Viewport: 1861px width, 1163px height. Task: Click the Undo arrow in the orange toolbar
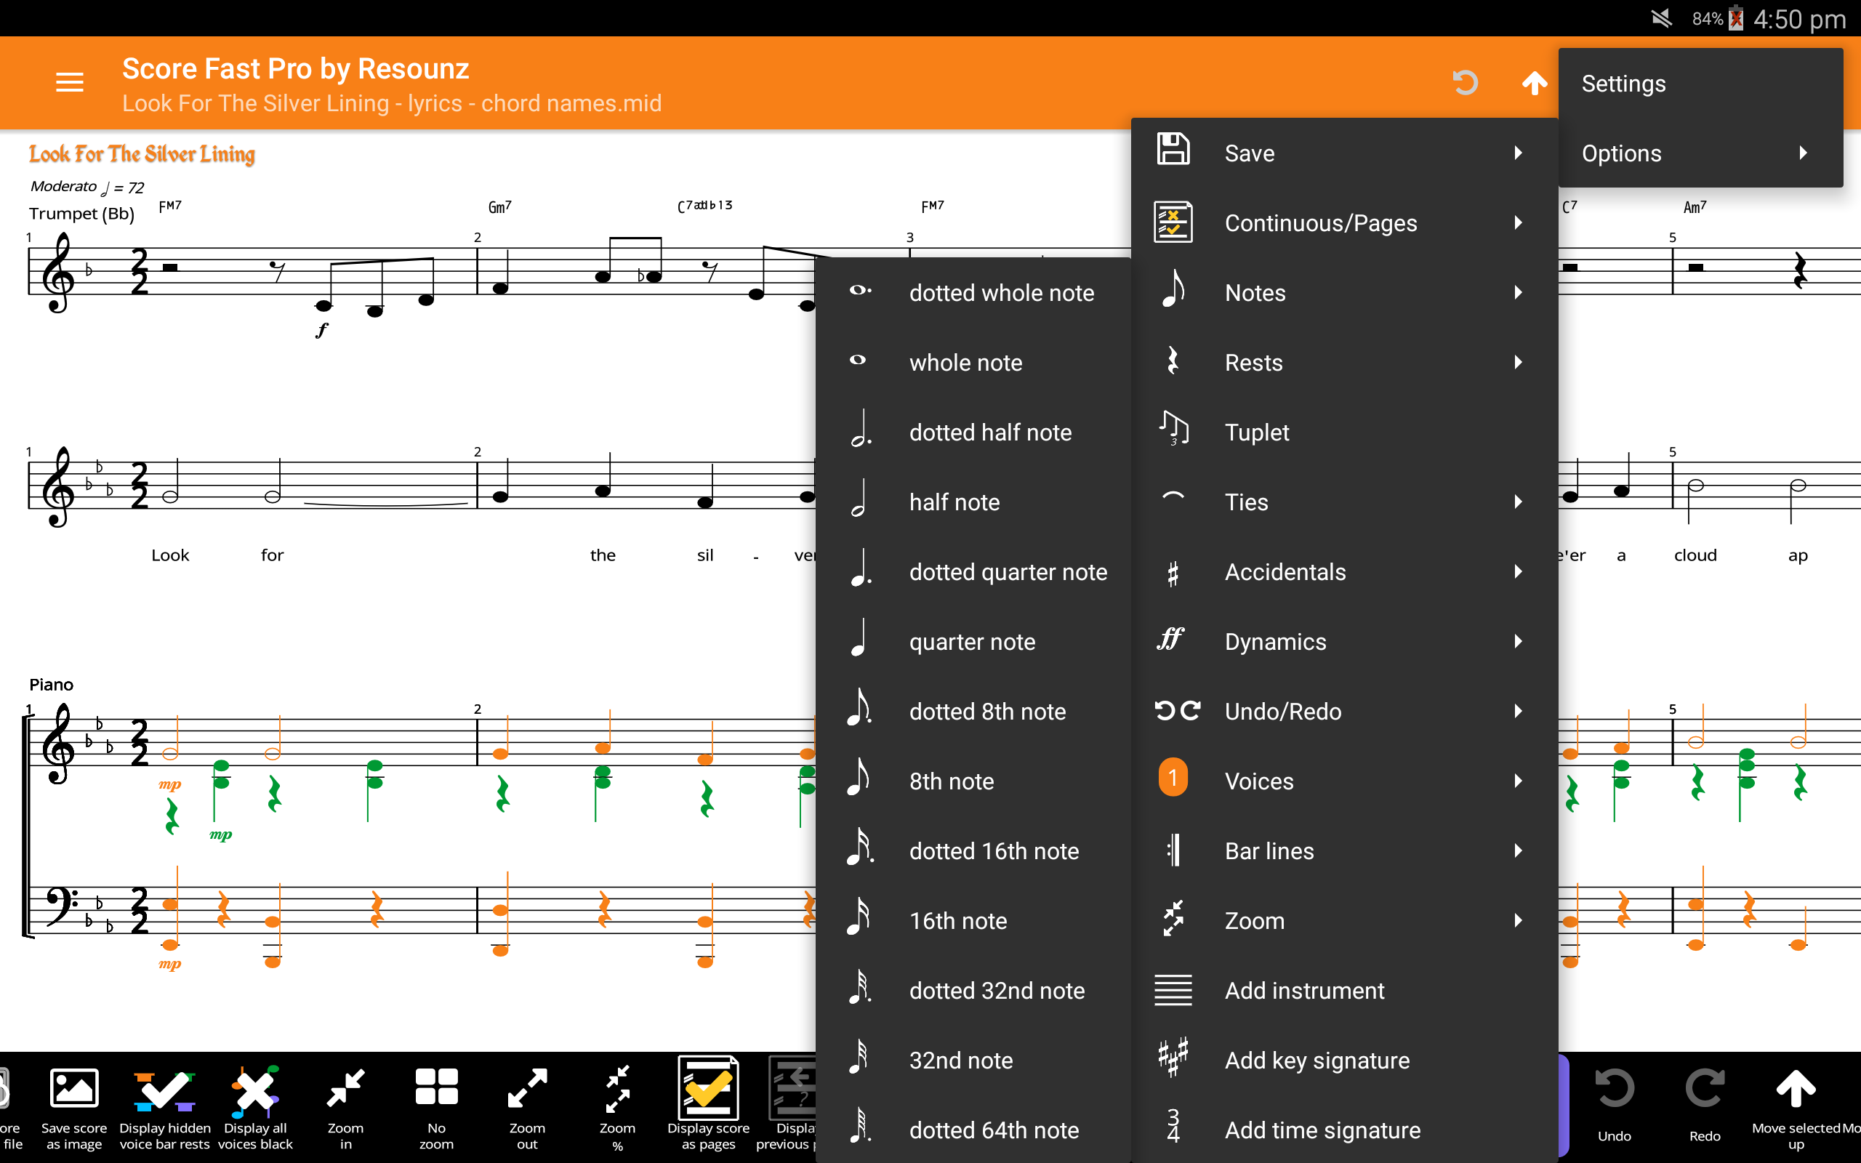click(x=1465, y=82)
